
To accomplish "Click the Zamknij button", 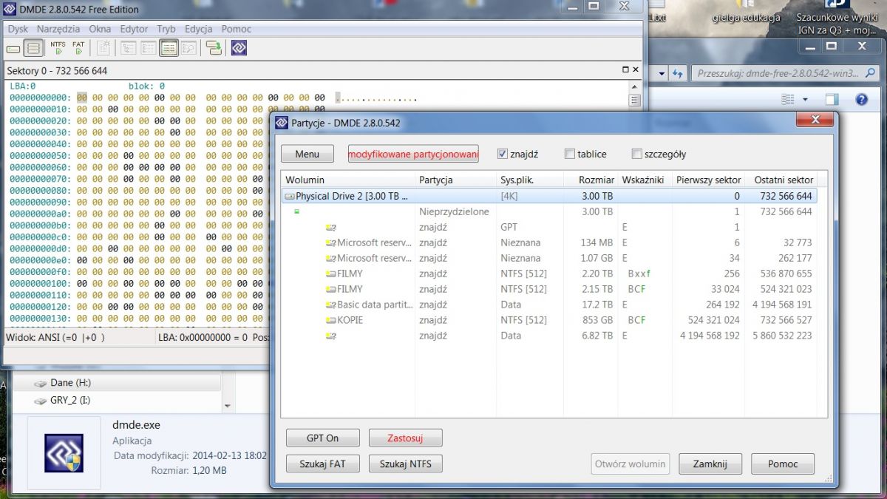I will coord(710,464).
